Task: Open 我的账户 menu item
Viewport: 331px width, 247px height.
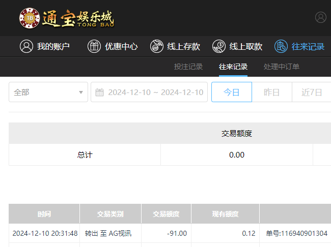Action: (x=45, y=46)
